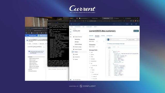Click Environments breadcrumb link
165x93 pixels.
pyautogui.click(x=78, y=27)
